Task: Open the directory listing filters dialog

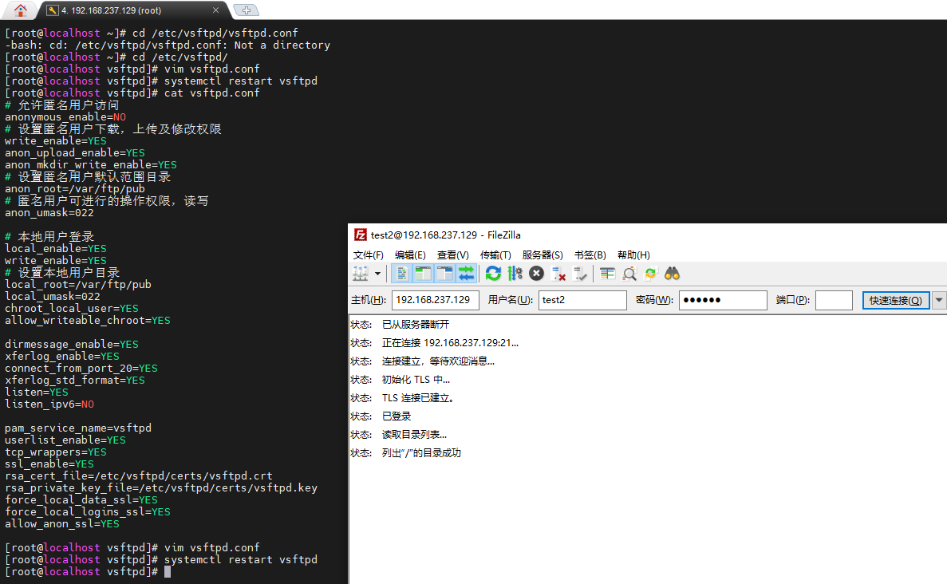Action: (x=608, y=274)
